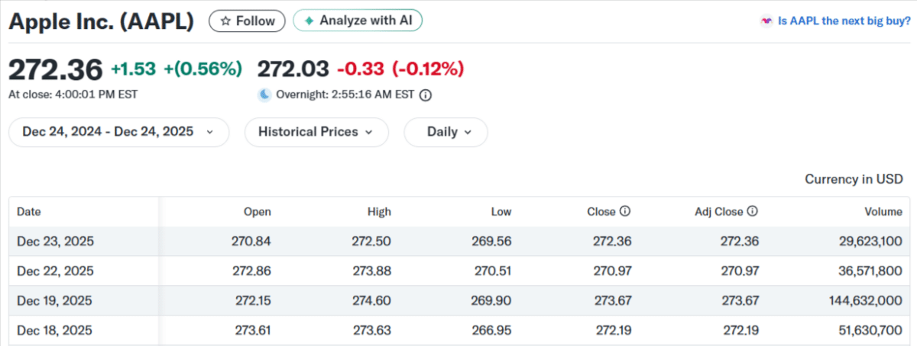Click the info icon beside Adj Close header

click(x=752, y=211)
